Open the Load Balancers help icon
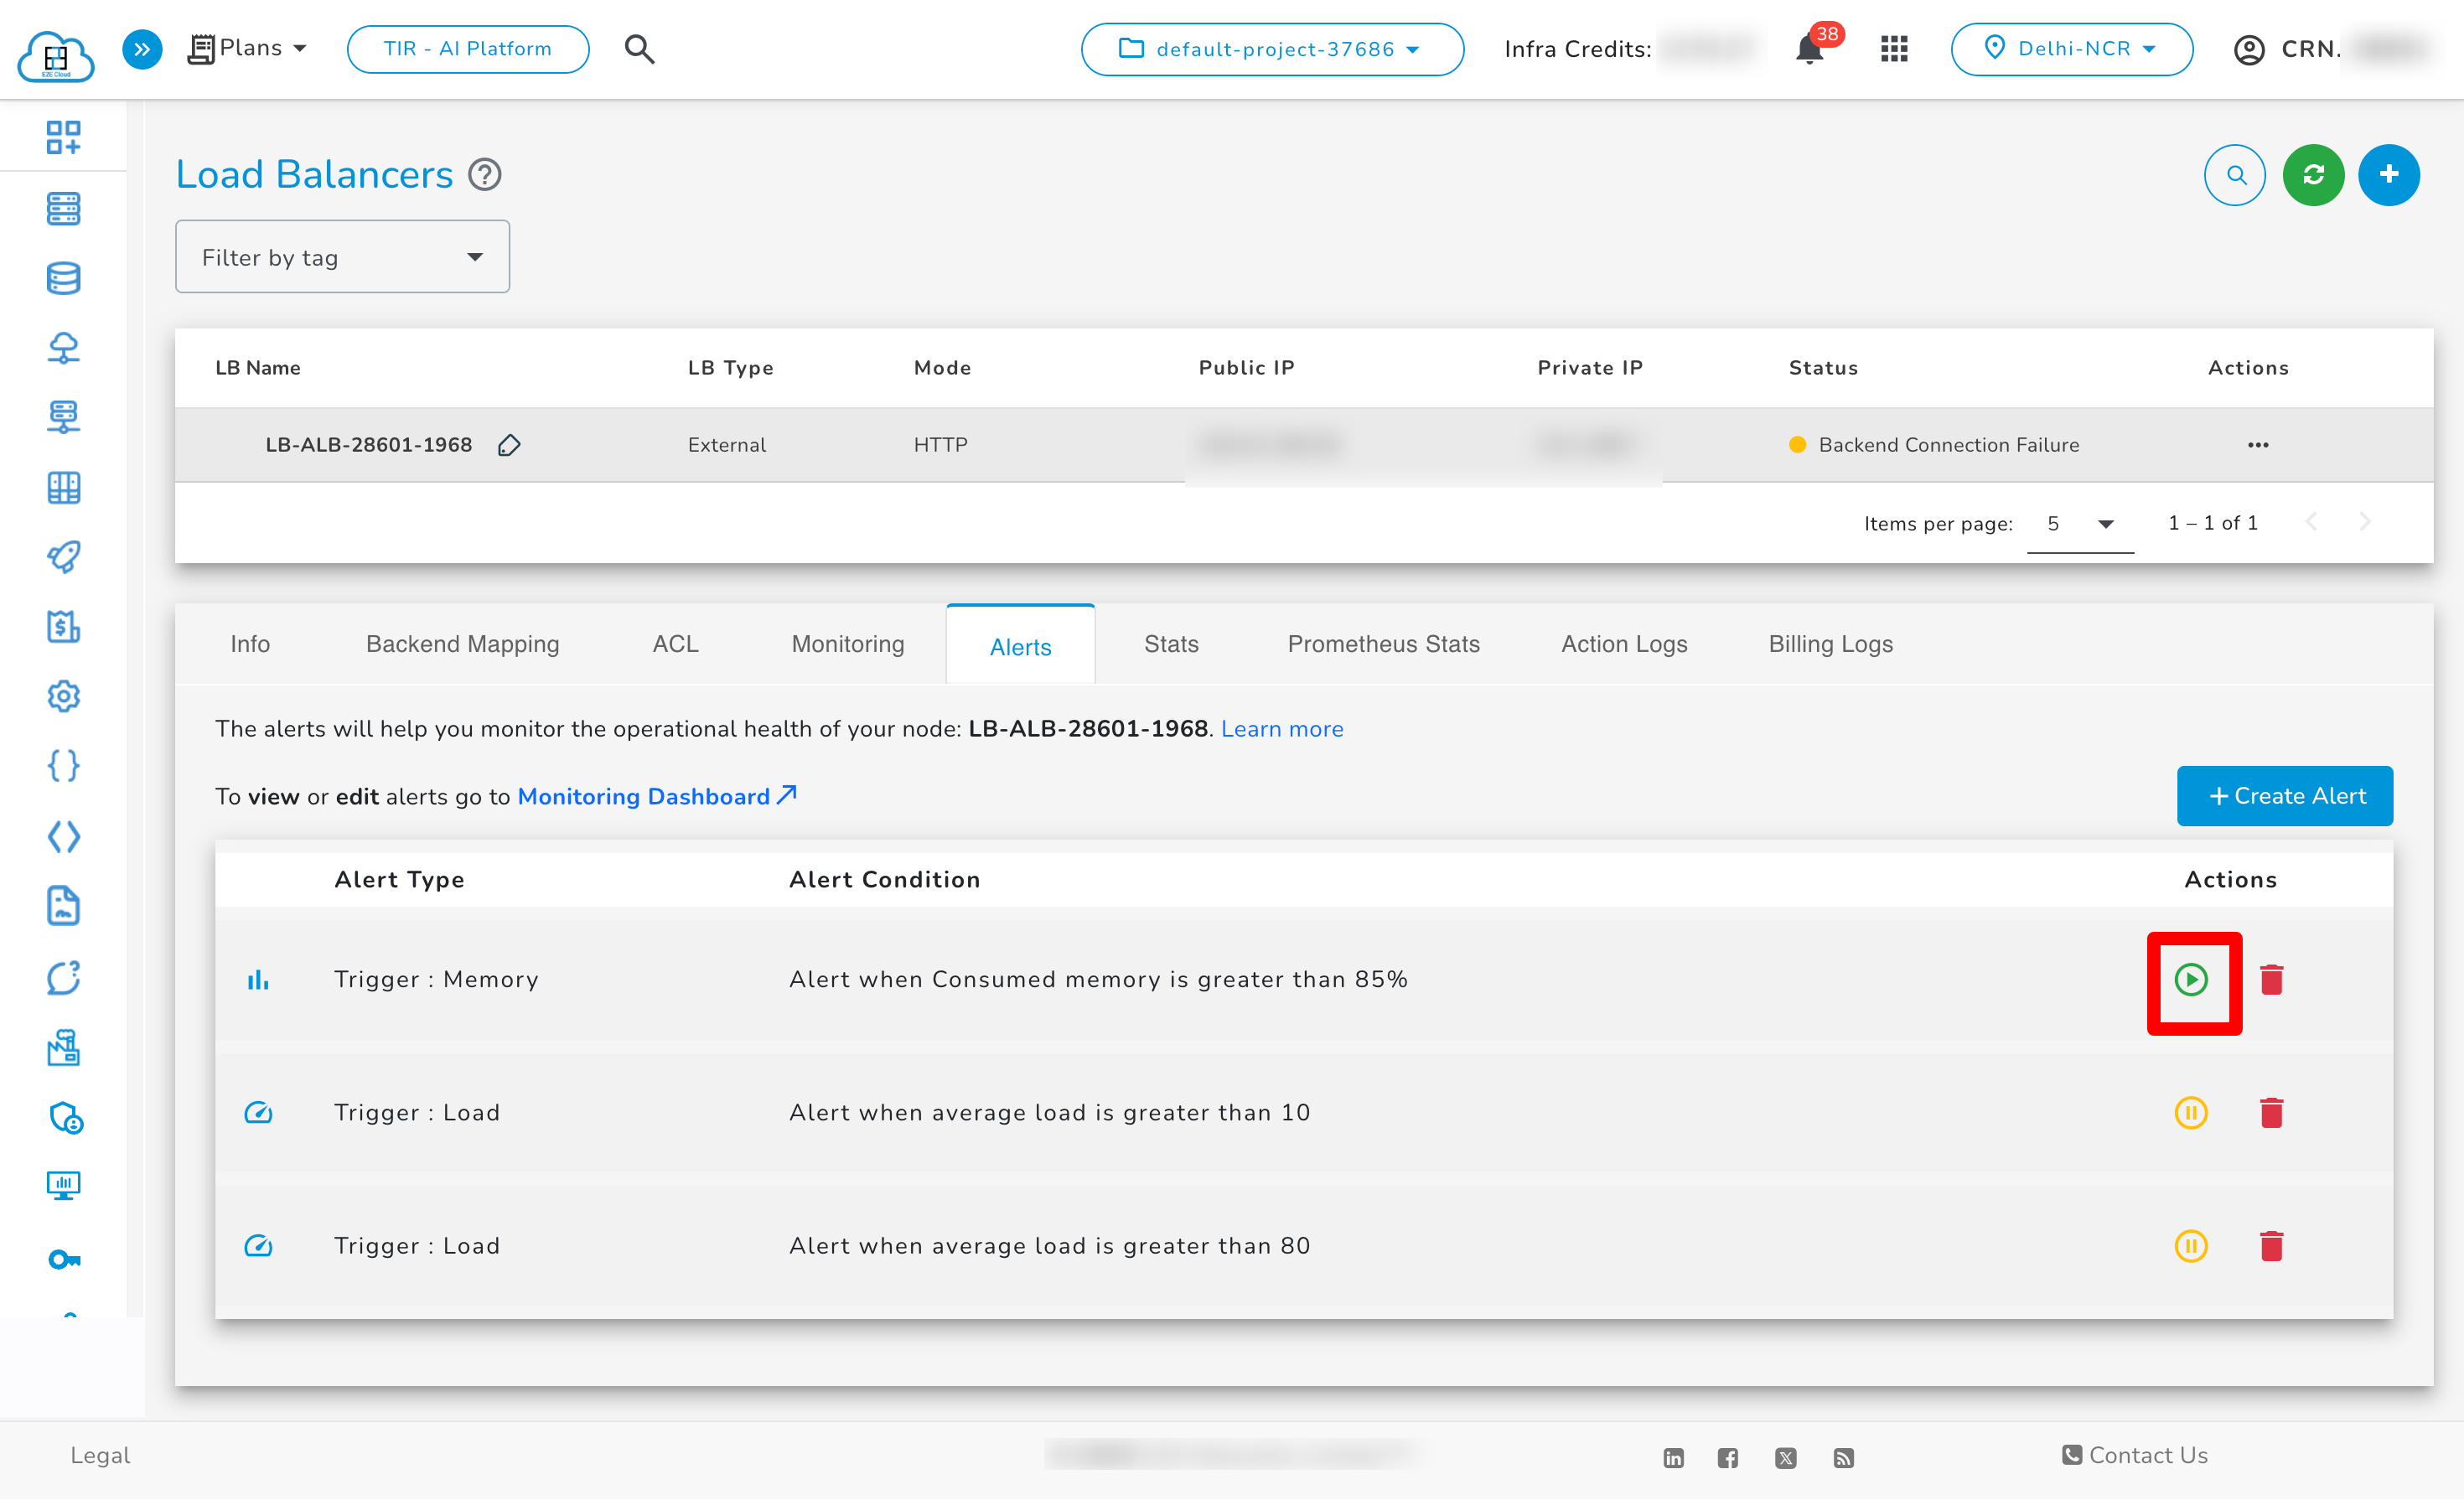The image size is (2464, 1500). click(485, 175)
